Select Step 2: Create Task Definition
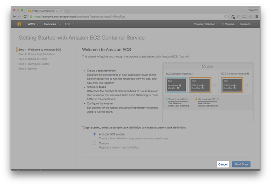This screenshot has height=186, width=271. click(x=36, y=54)
